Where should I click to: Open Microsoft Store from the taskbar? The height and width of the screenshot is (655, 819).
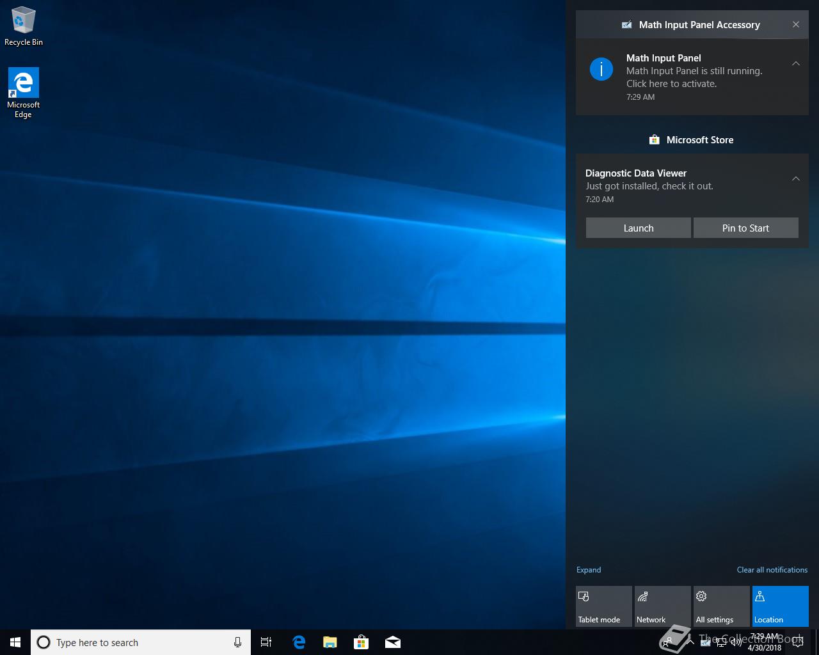[362, 642]
